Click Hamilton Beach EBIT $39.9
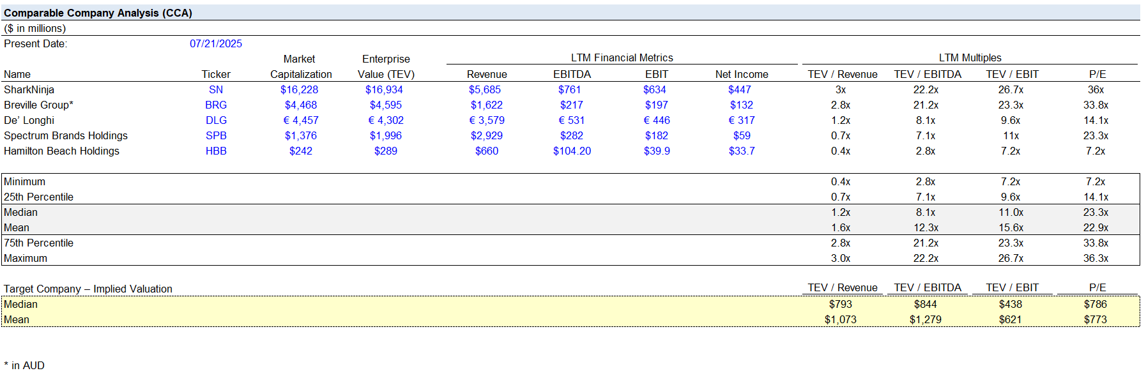The image size is (1146, 380). pyautogui.click(x=657, y=151)
